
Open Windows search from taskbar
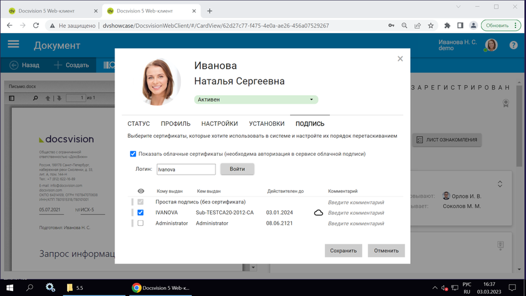point(29,288)
